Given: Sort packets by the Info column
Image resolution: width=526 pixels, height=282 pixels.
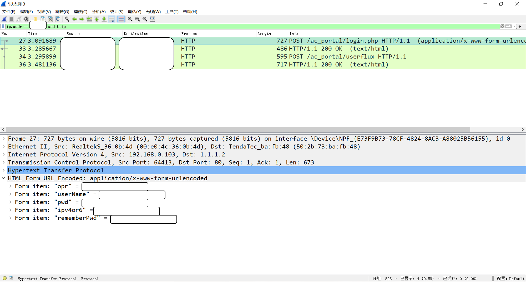Looking at the screenshot, I should (407, 34).
